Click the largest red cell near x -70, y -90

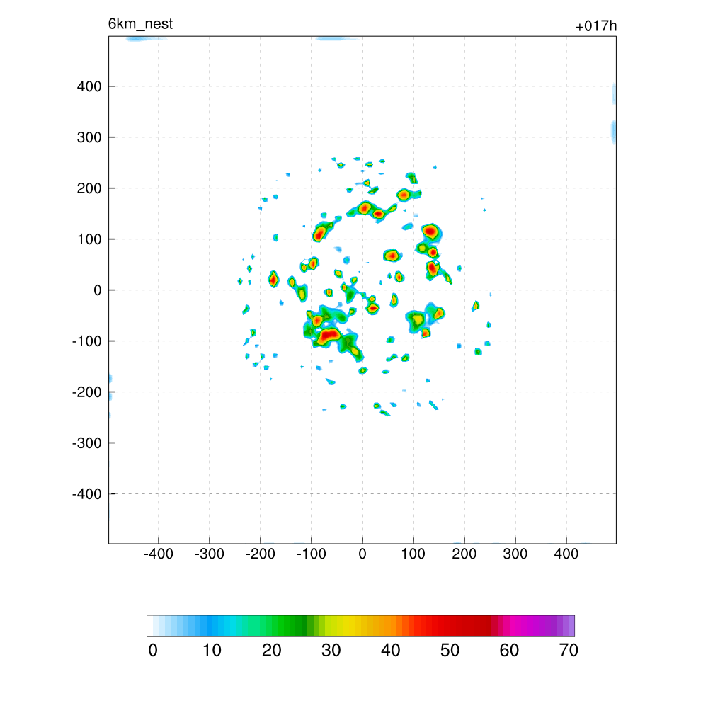(329, 335)
